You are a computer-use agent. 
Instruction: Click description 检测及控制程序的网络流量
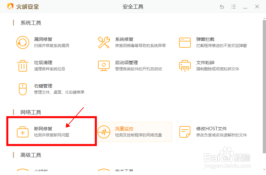click(x=139, y=135)
